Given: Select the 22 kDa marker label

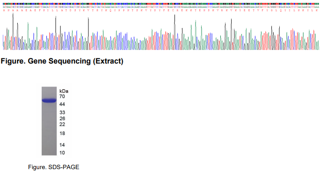Looking at the screenshot, I should pyautogui.click(x=62, y=124).
